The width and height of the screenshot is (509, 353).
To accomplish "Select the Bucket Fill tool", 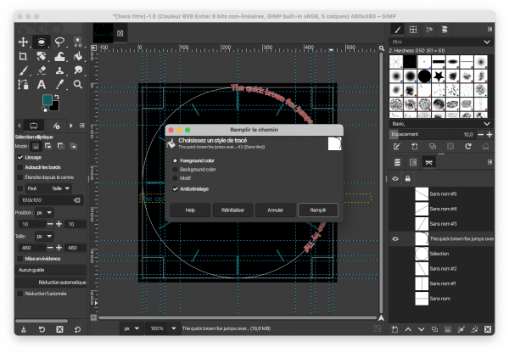I will 77,57.
